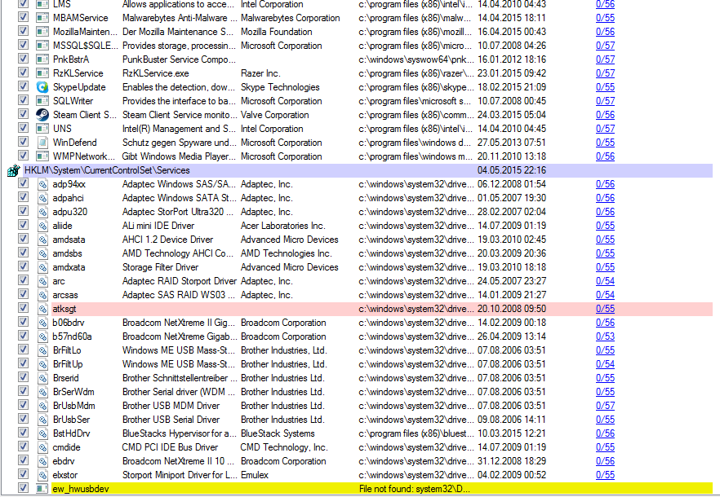Uncheck the ew_hwusbdev entry checkbox
The width and height of the screenshot is (720, 497).
click(23, 489)
